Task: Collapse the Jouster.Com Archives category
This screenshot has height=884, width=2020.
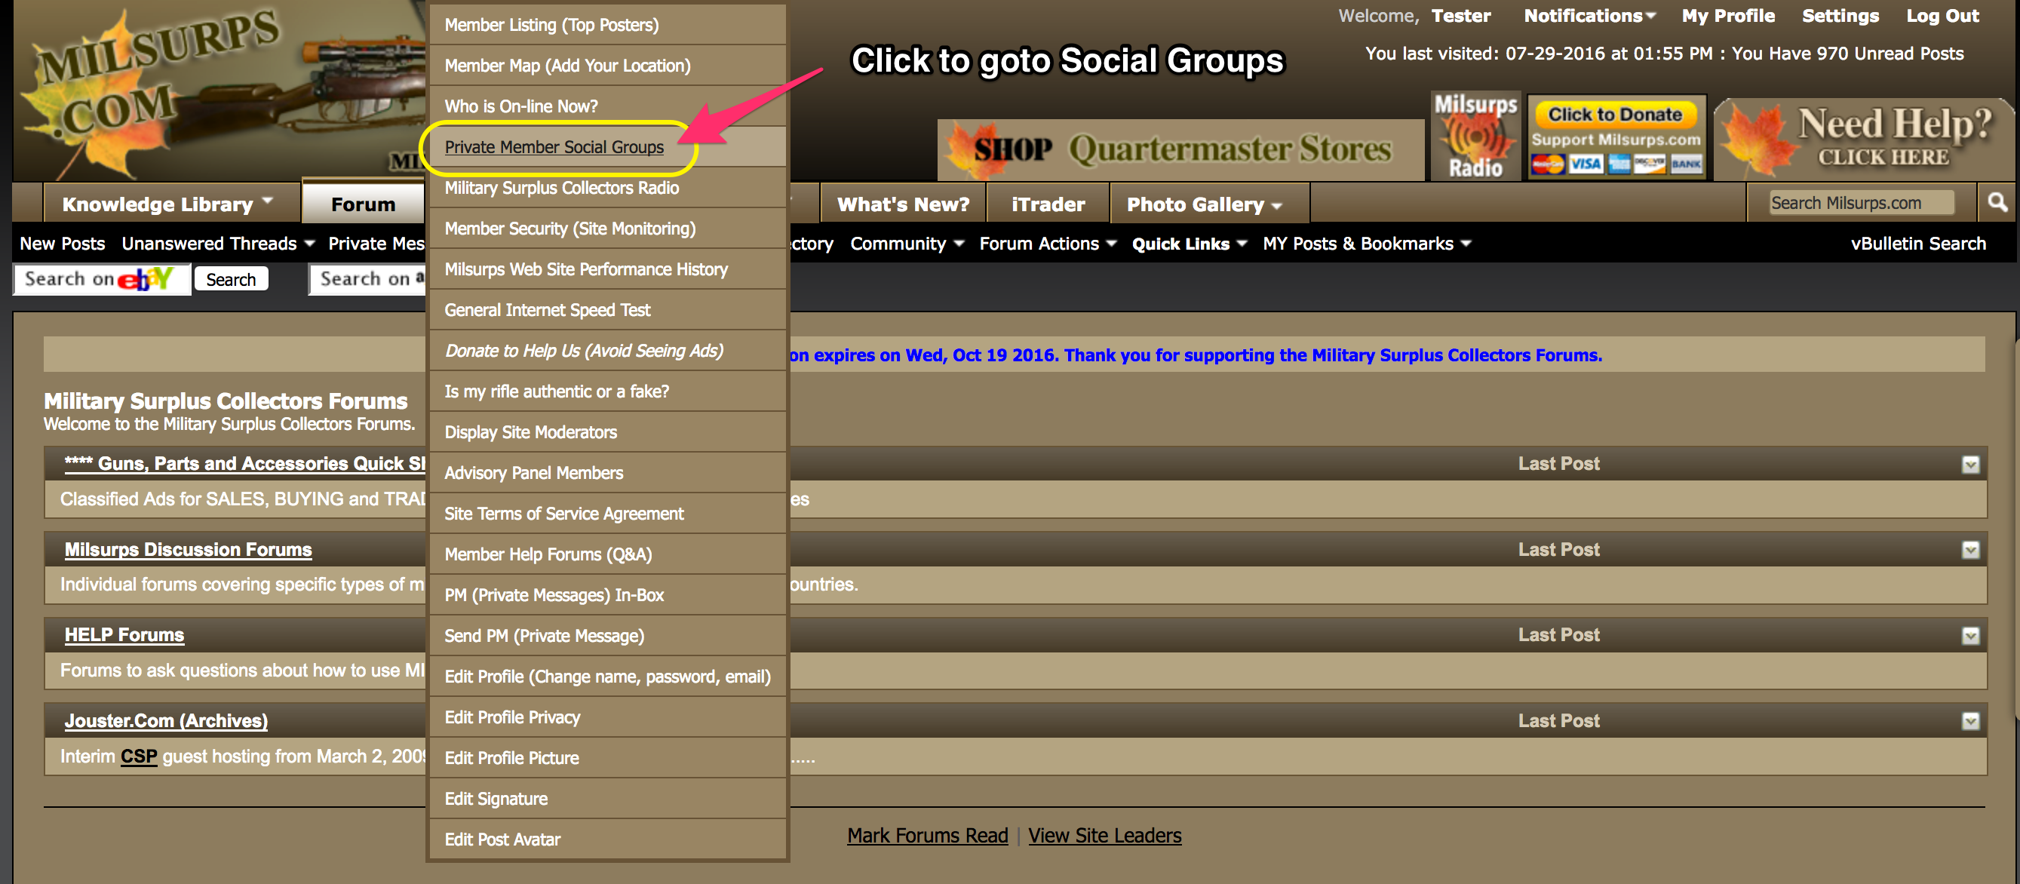Action: click(1969, 721)
